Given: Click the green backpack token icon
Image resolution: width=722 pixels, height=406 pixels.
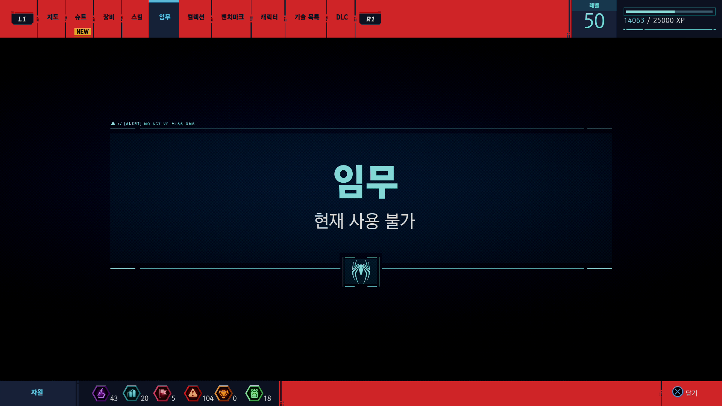Looking at the screenshot, I should pyautogui.click(x=254, y=393).
